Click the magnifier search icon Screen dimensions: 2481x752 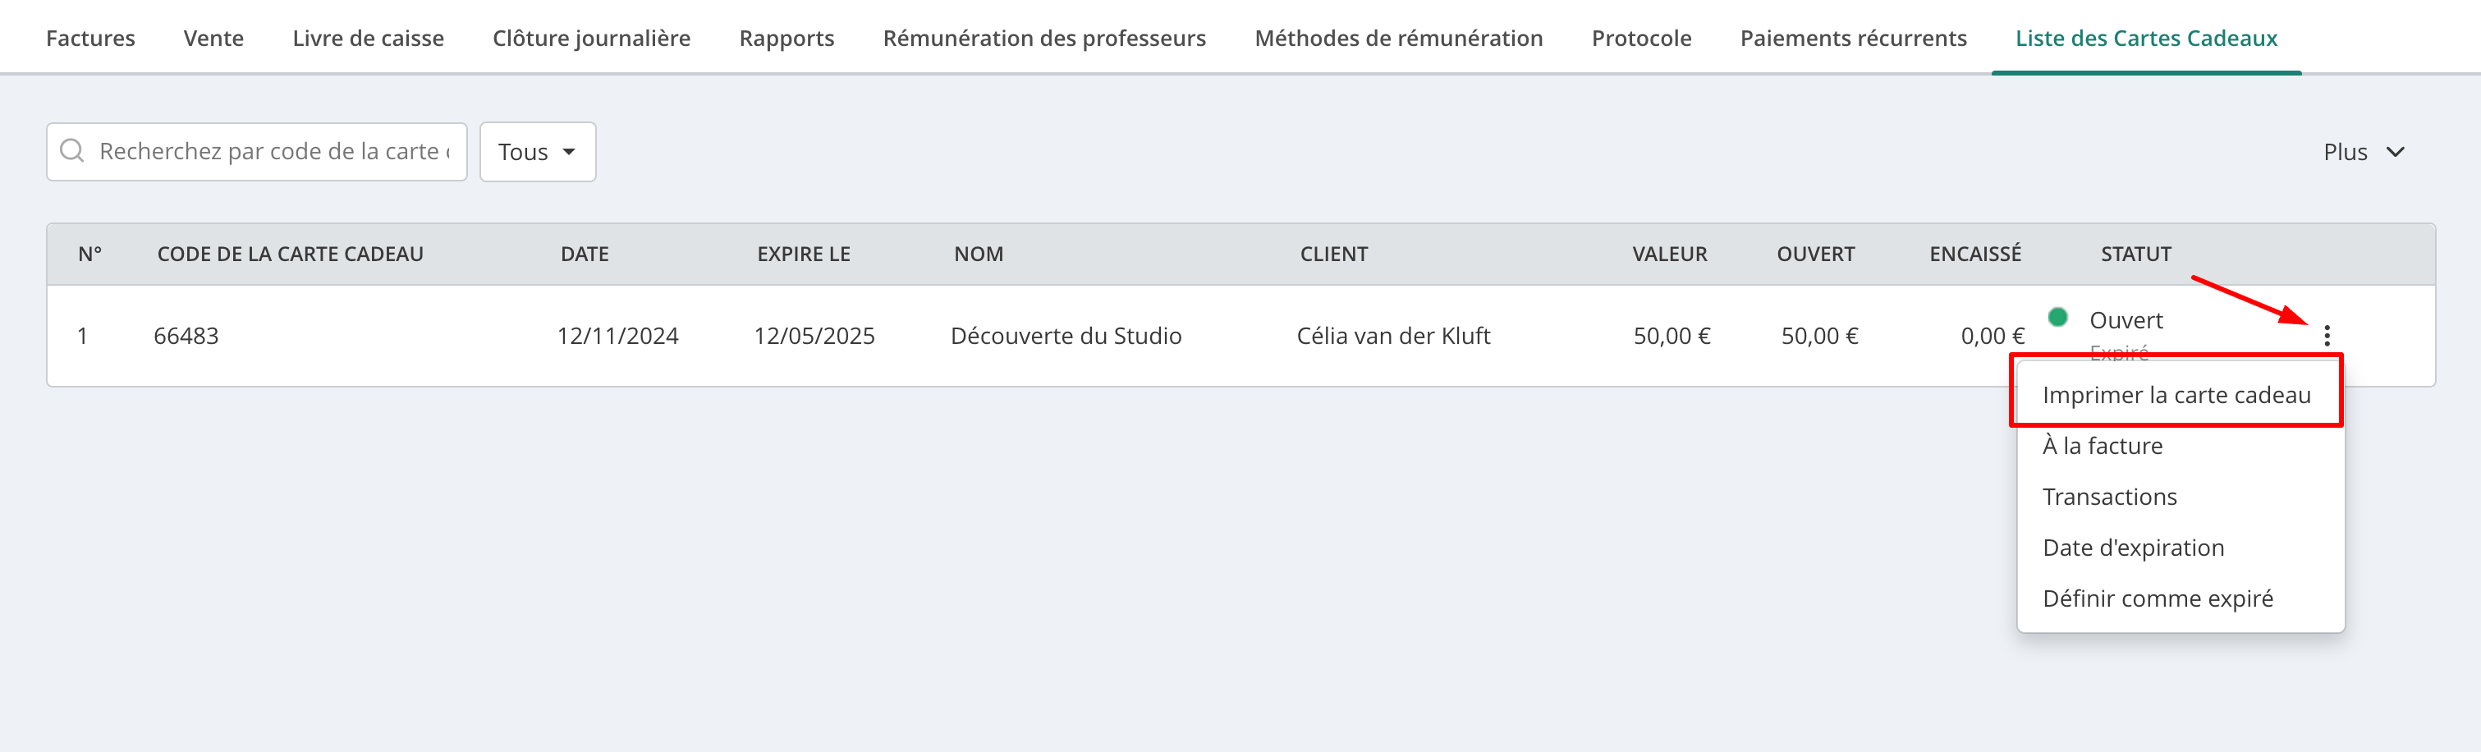click(72, 150)
